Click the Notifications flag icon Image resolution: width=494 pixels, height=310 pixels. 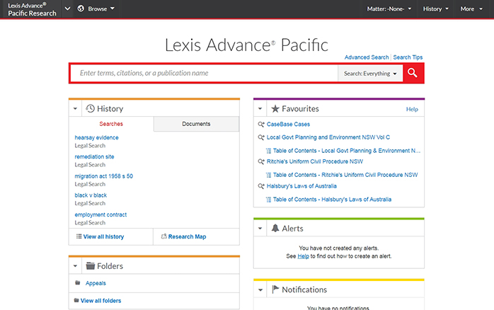tap(275, 289)
